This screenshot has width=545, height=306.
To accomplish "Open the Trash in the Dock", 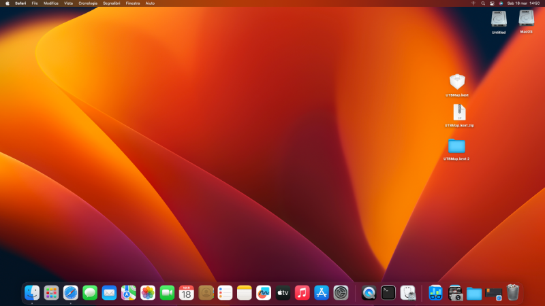I will [513, 292].
